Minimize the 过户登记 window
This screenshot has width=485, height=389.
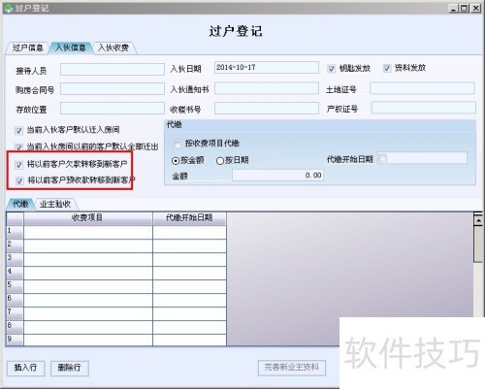454,8
